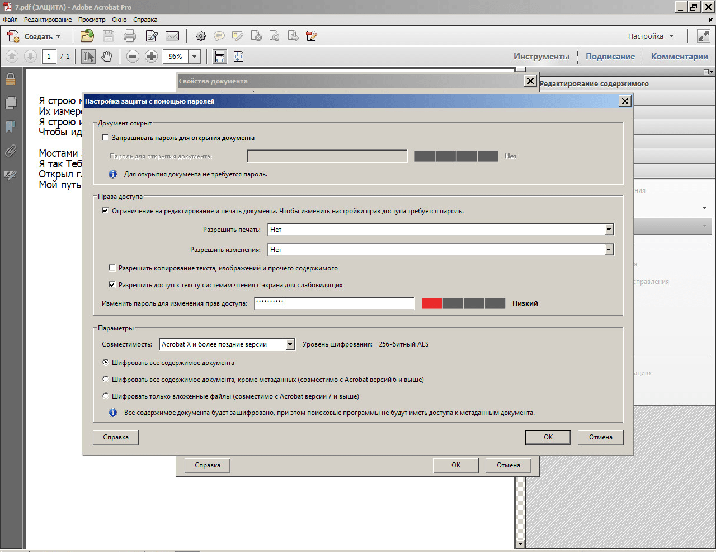Select the Hand tool
This screenshot has height=552, width=716.
tap(107, 57)
